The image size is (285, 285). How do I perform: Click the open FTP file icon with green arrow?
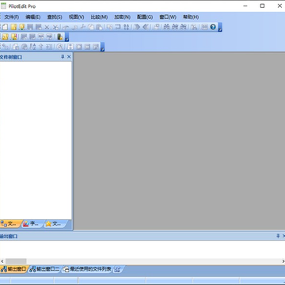coord(22,27)
